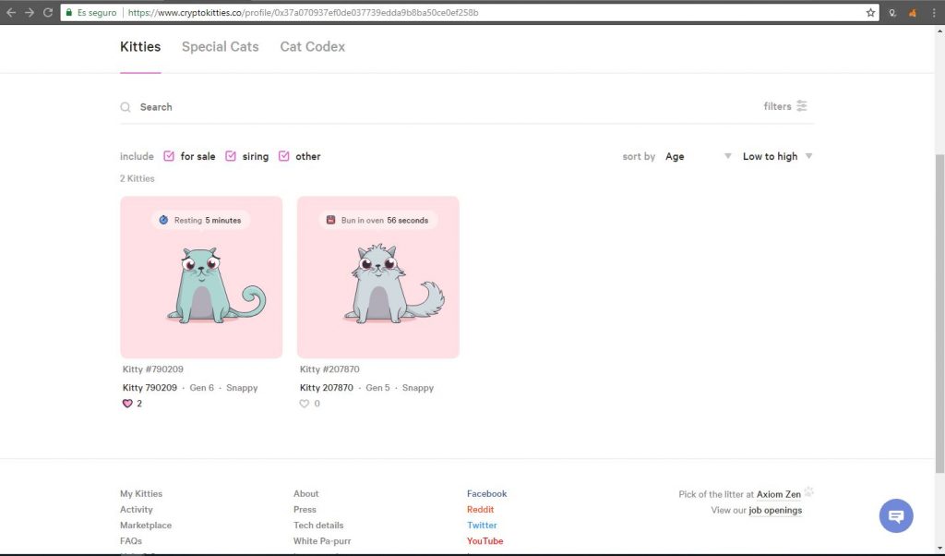Click the 'Kitty 207870' name text
This screenshot has width=945, height=556.
(327, 388)
